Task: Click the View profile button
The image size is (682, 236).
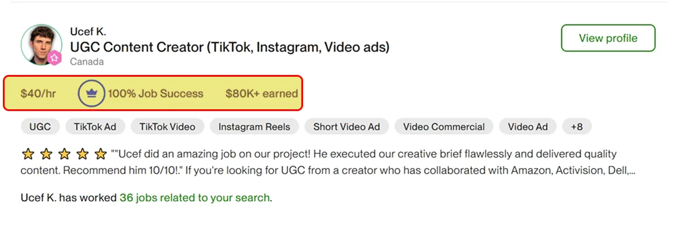Action: [608, 38]
